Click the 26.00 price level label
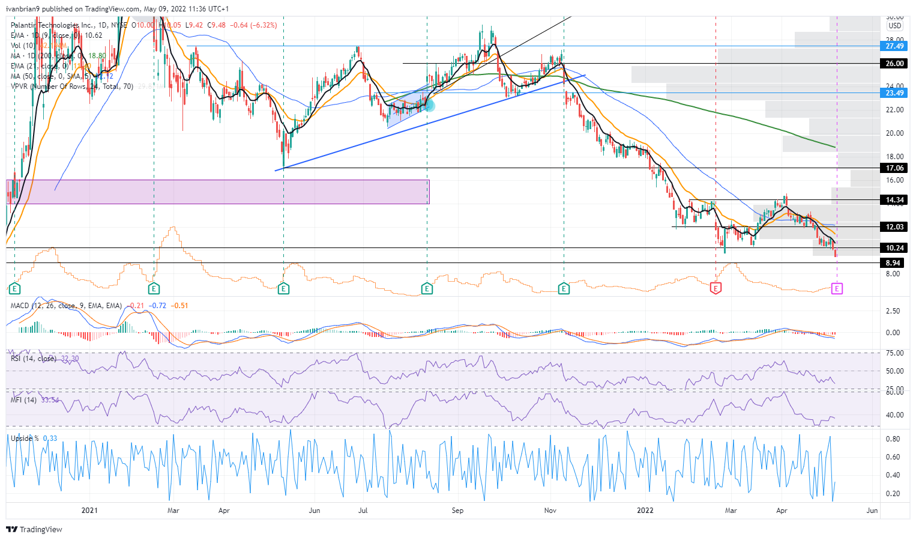Viewport: 916px width, 540px height. 894,64
